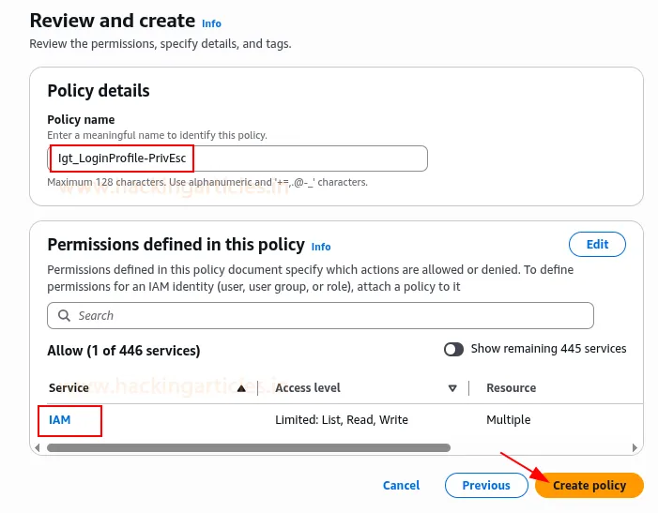Viewport: 658px width, 513px height.
Task: Click the Resource column header
Action: pos(512,388)
